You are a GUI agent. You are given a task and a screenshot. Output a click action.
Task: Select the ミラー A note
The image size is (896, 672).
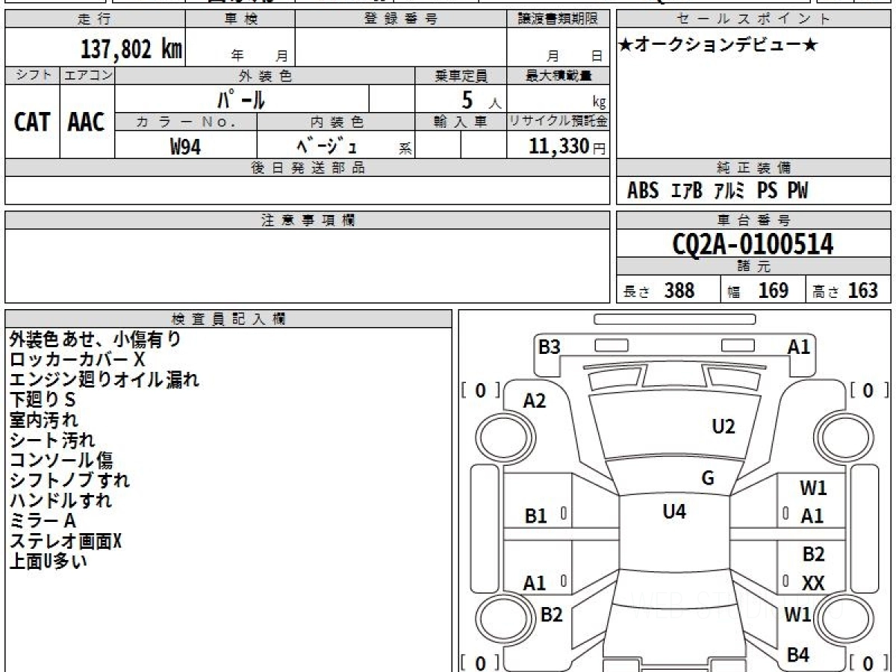(43, 520)
